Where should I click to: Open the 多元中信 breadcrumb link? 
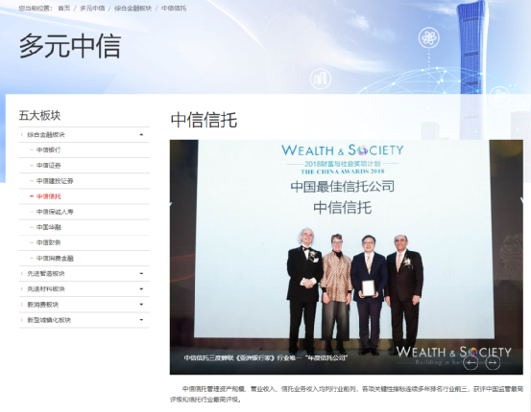(92, 8)
